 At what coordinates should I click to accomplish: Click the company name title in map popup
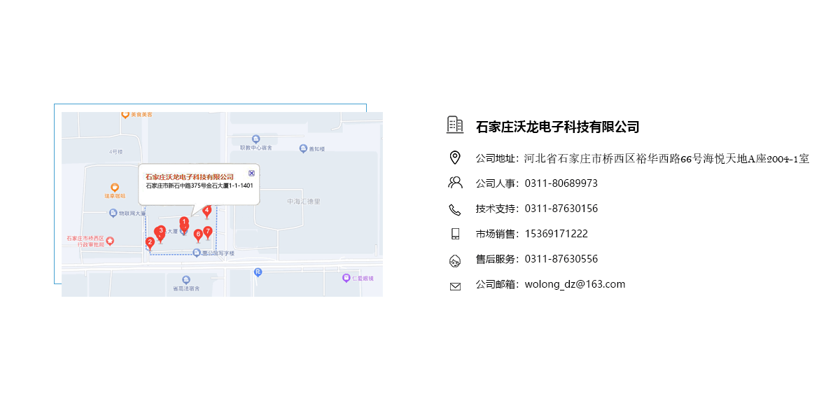pos(189,177)
